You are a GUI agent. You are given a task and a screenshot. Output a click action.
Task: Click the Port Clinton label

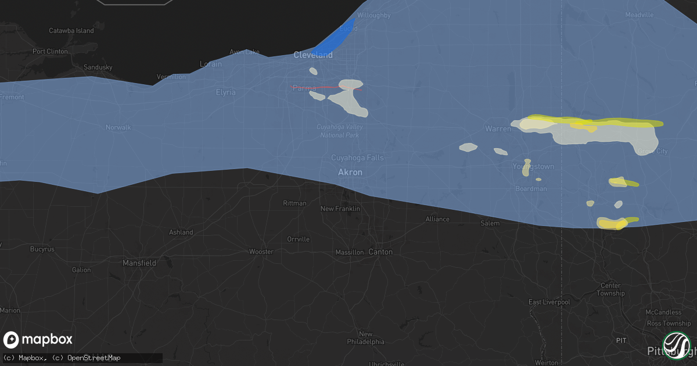click(x=50, y=51)
